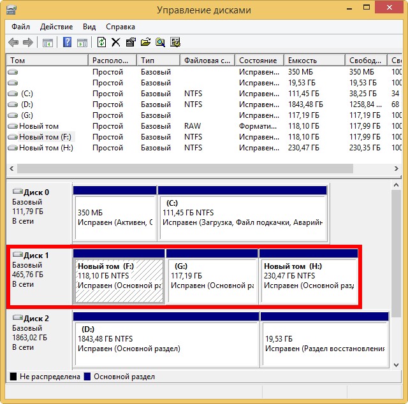This screenshot has height=404, width=408.
Task: Click the Диск 0 label panel
Action: coord(39,213)
